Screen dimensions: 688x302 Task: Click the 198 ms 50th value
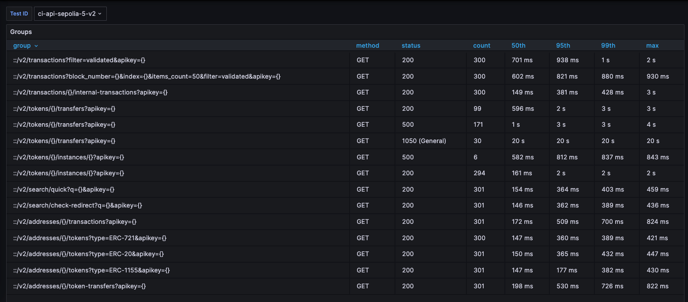tap(523, 286)
